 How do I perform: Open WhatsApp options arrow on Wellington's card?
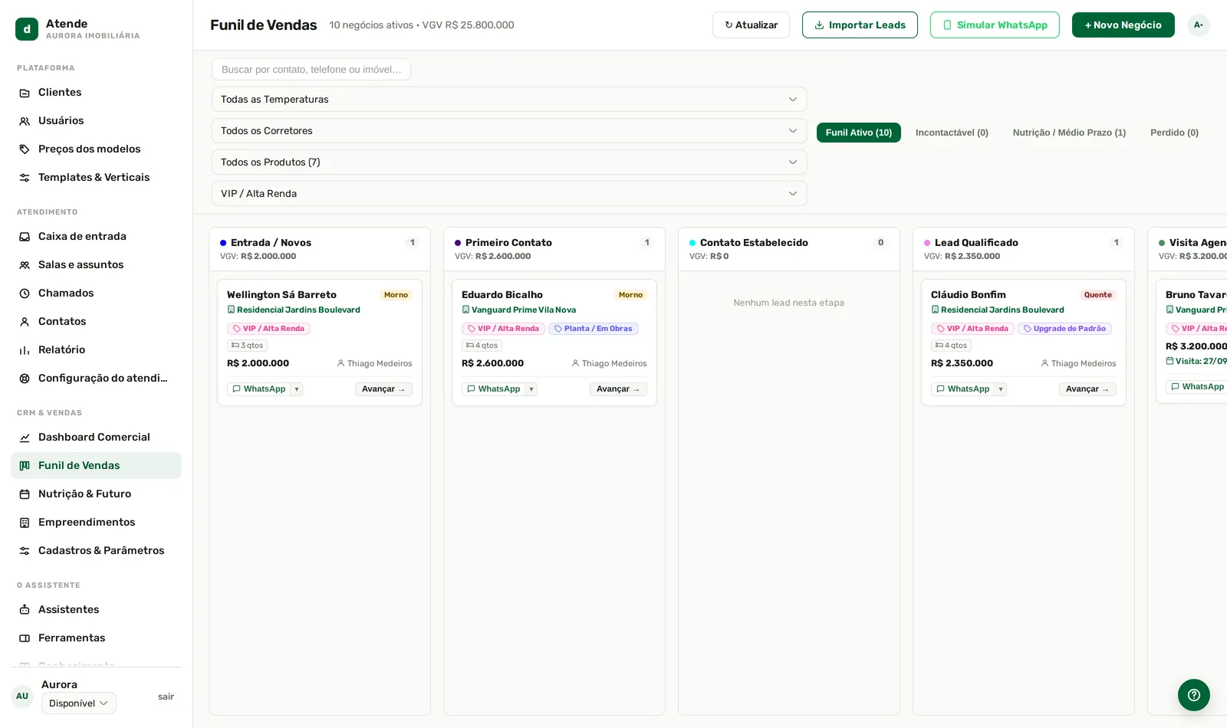(297, 389)
